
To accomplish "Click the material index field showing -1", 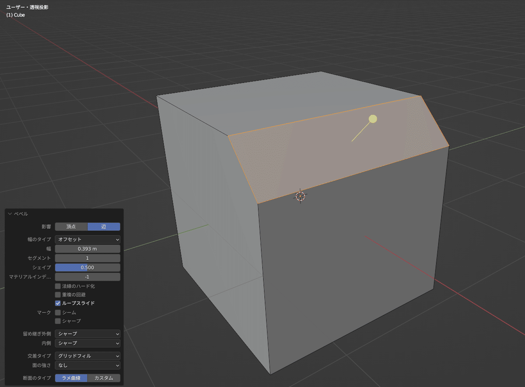I will coord(87,277).
